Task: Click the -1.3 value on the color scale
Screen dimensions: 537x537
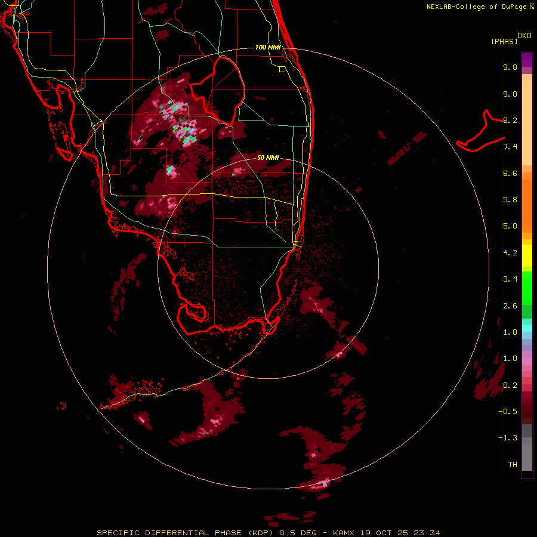Action: click(508, 438)
